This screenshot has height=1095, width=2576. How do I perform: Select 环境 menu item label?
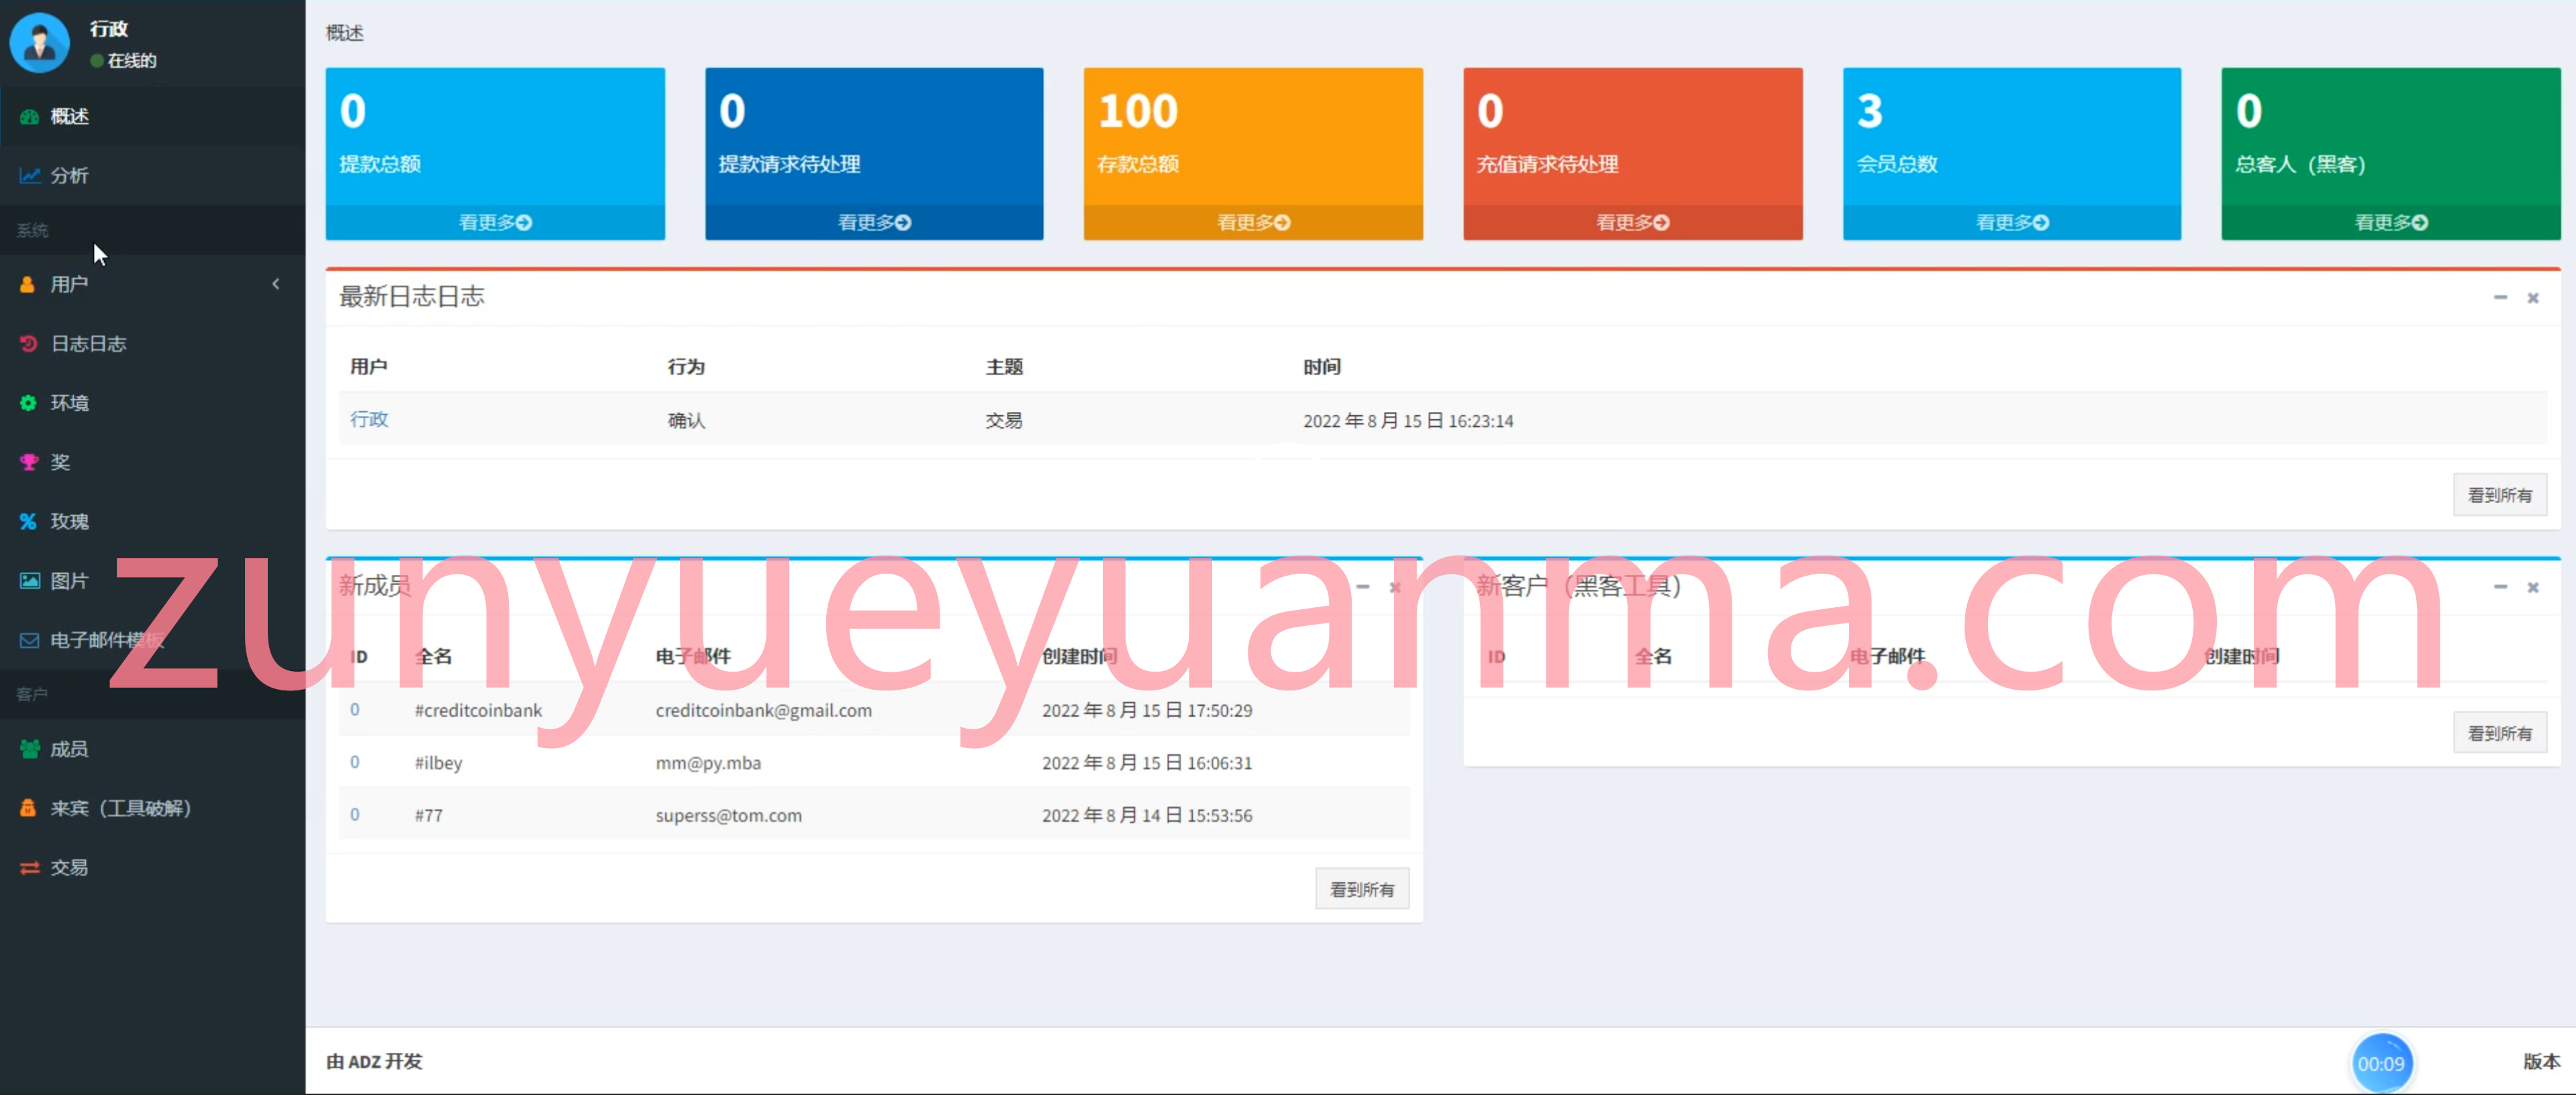point(70,403)
